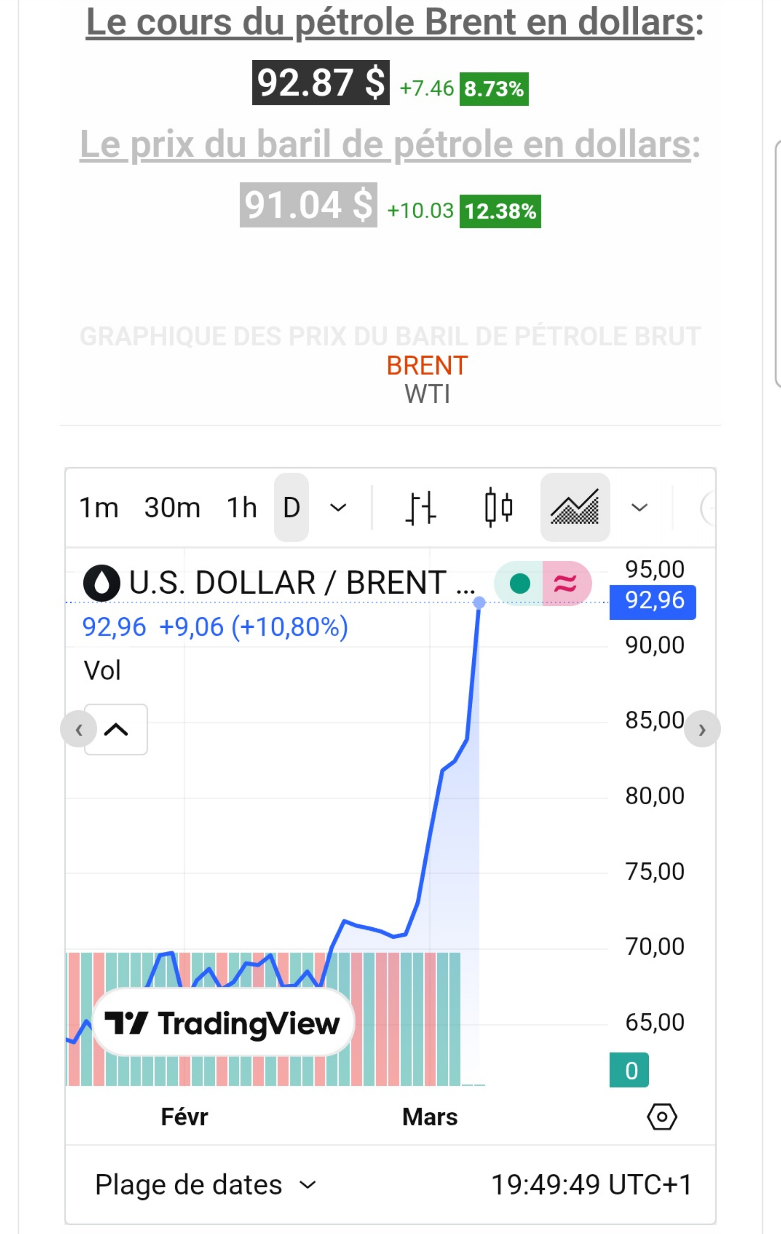
Task: Collapse the indicator legend chevron button
Action: click(116, 729)
